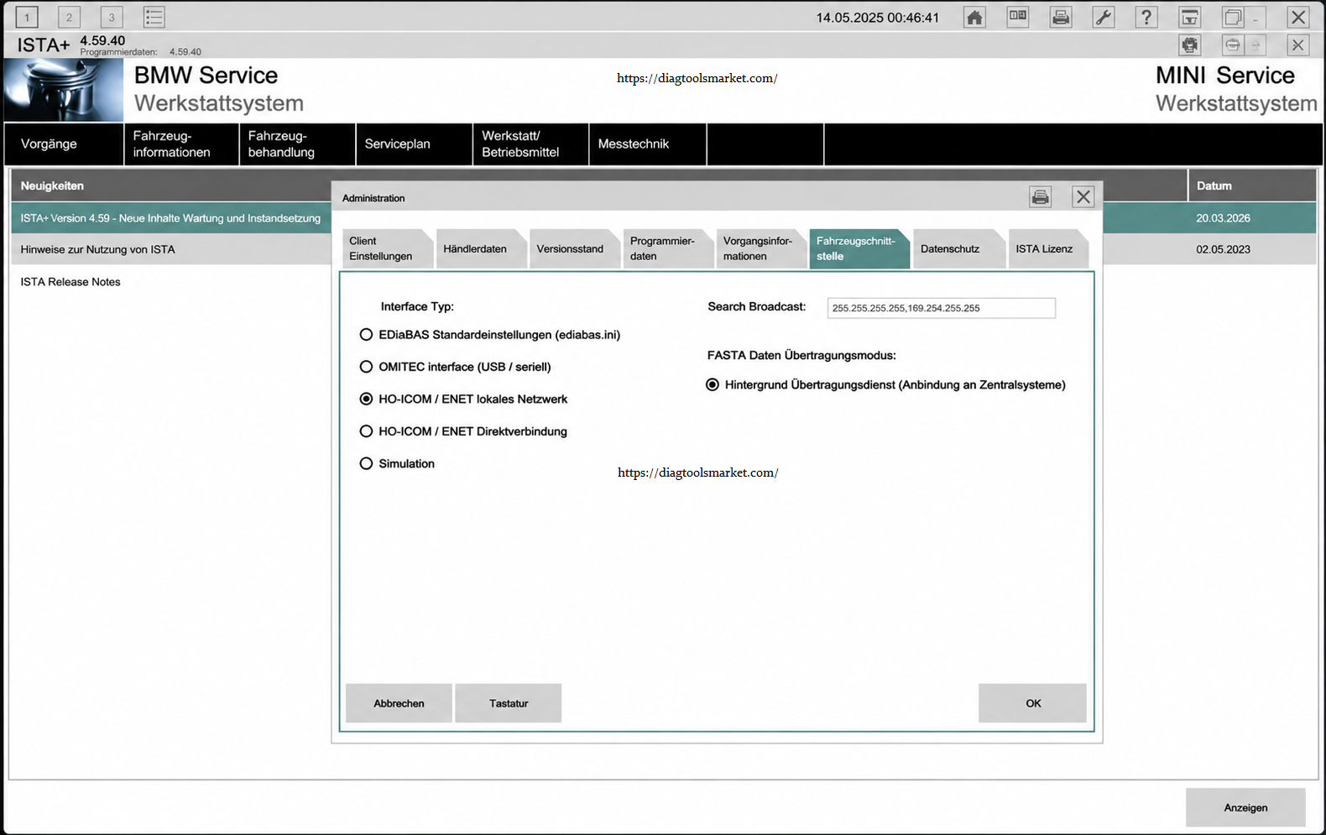Click the Search Broadcast input field
Image resolution: width=1326 pixels, height=835 pixels.
pyautogui.click(x=941, y=308)
